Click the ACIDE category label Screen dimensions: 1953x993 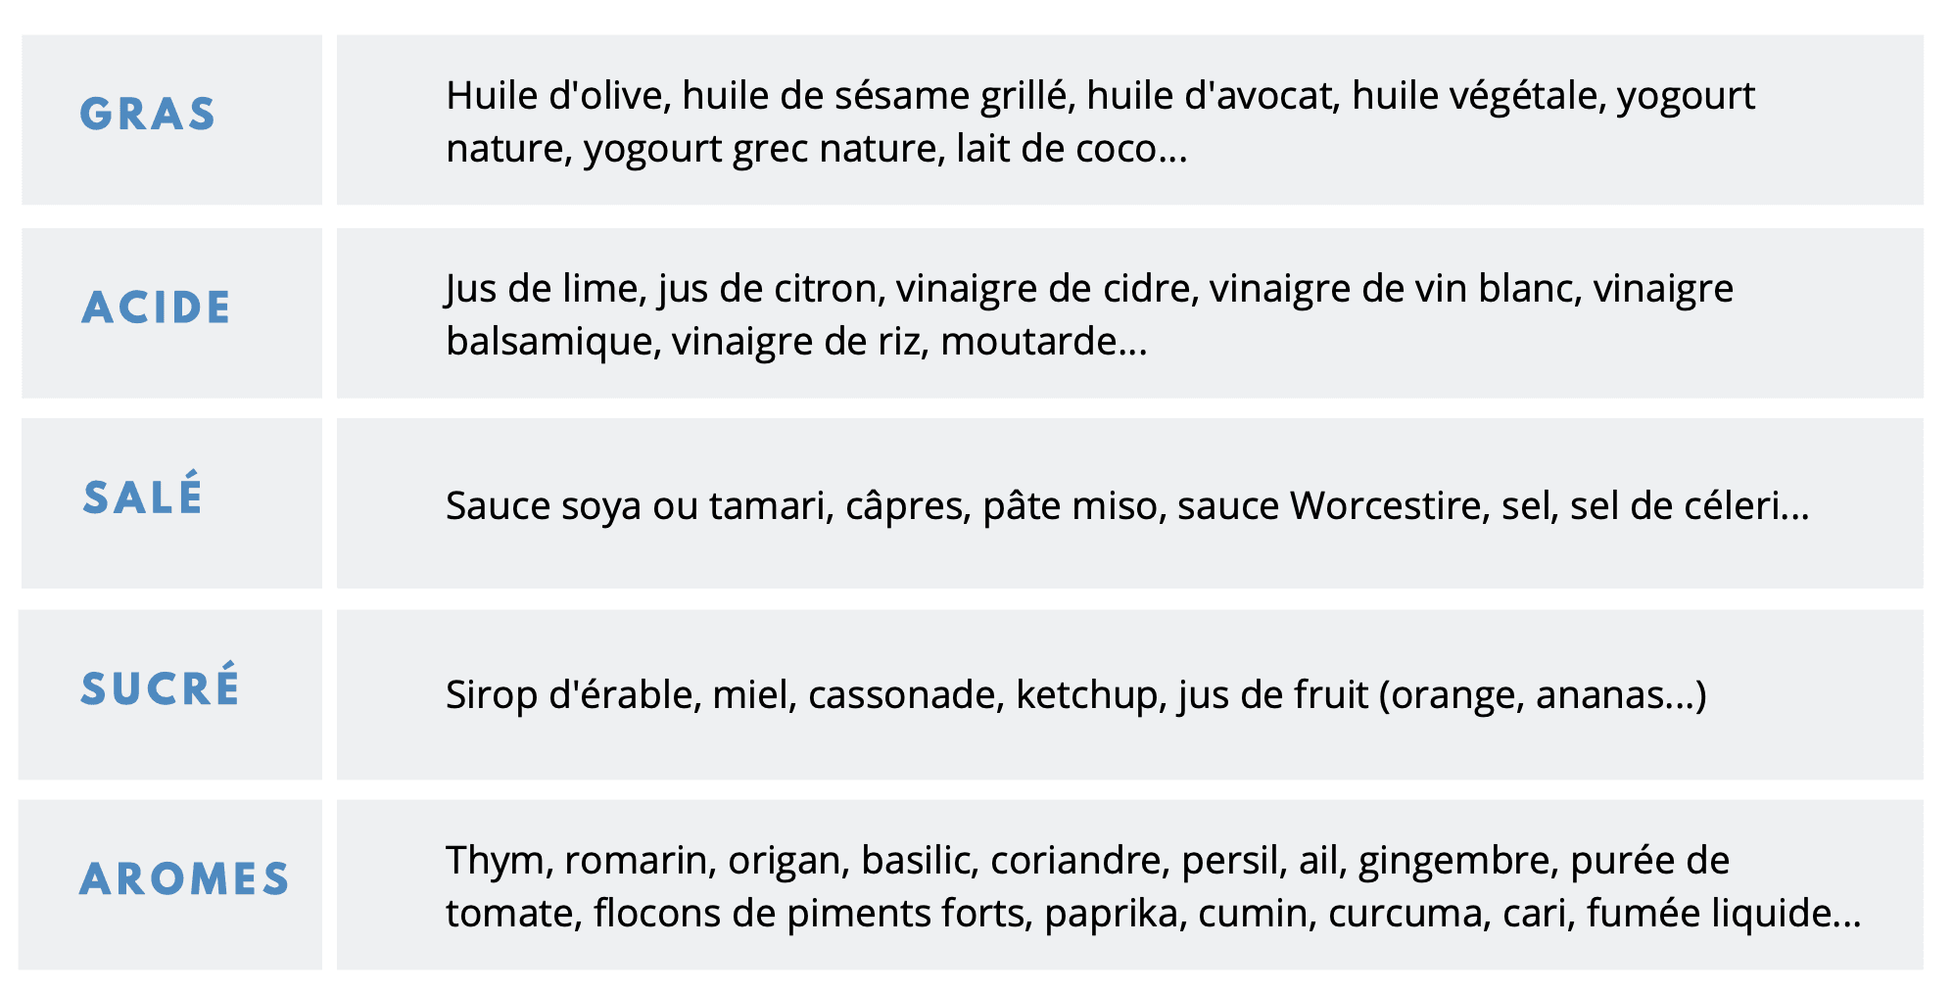point(157,307)
